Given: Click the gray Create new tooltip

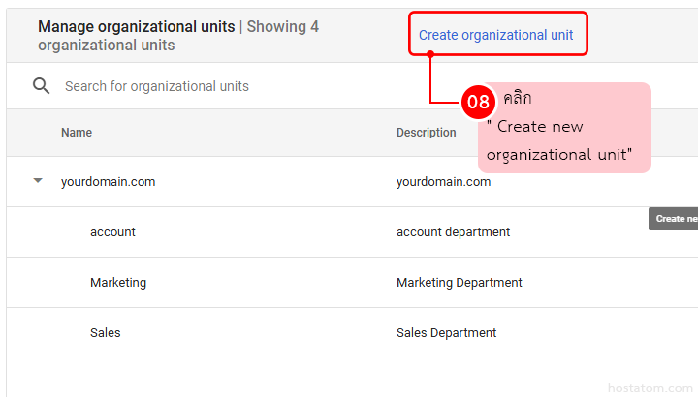Looking at the screenshot, I should coord(674,219).
